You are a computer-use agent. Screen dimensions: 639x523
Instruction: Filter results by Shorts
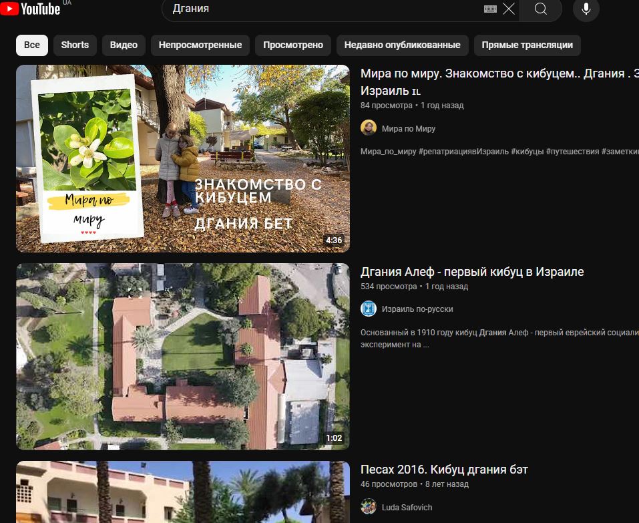pyautogui.click(x=75, y=45)
